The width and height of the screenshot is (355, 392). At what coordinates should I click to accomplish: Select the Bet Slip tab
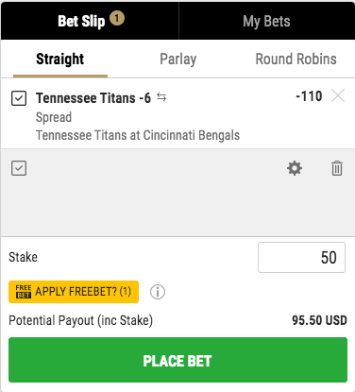[90, 21]
